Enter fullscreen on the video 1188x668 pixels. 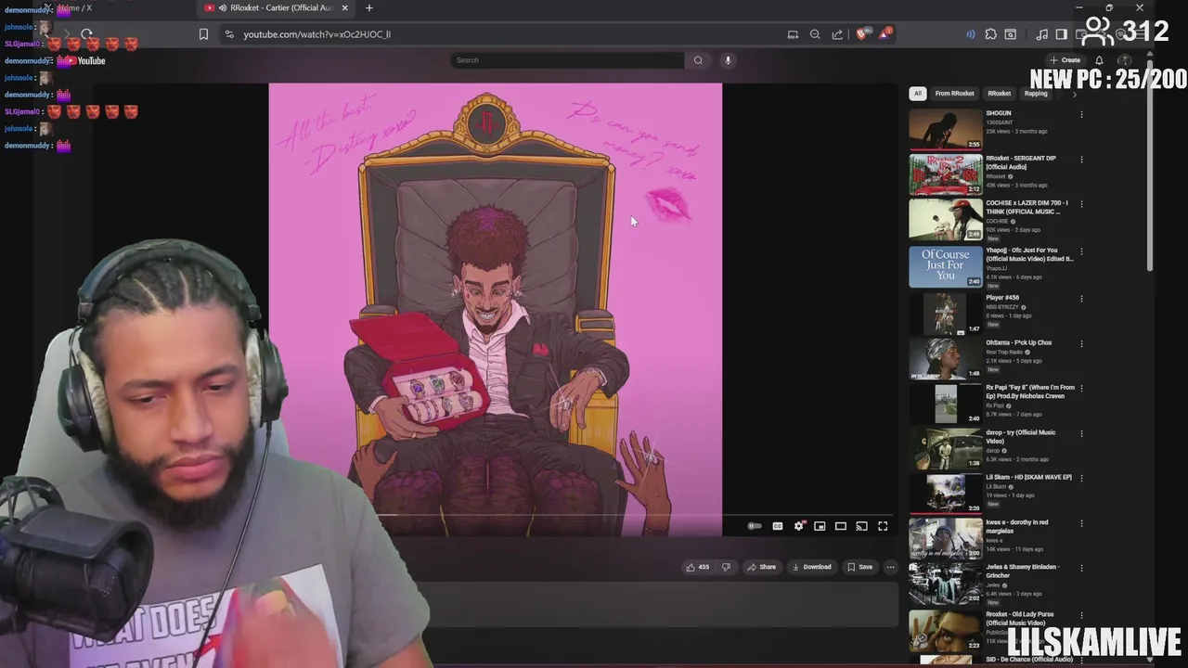click(x=883, y=526)
